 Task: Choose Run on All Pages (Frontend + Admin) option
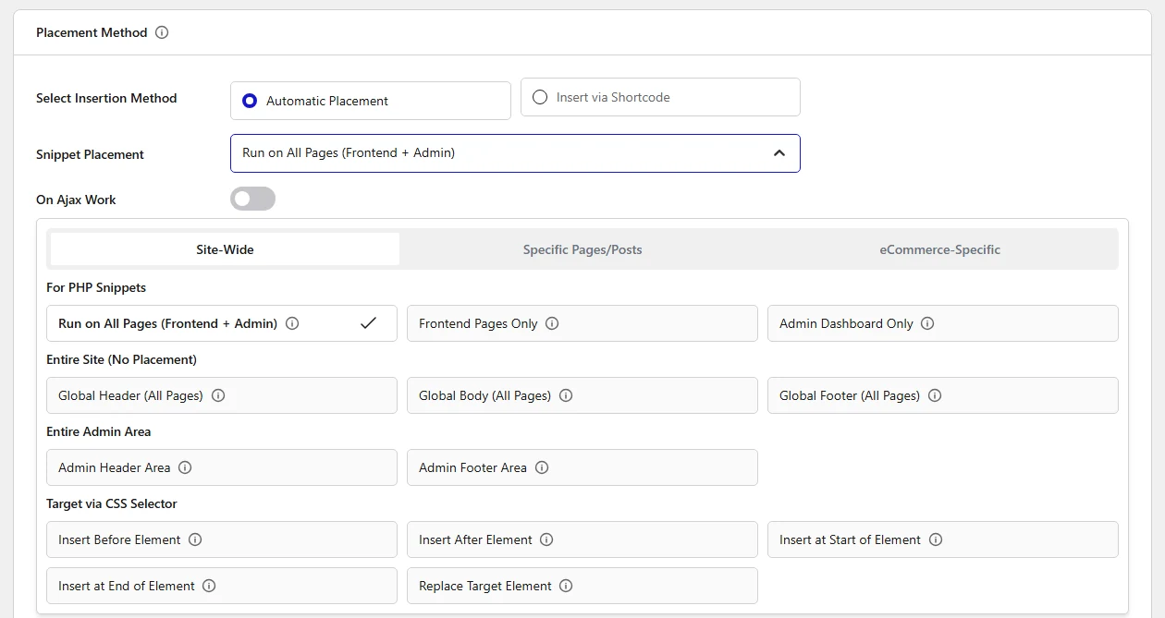222,323
